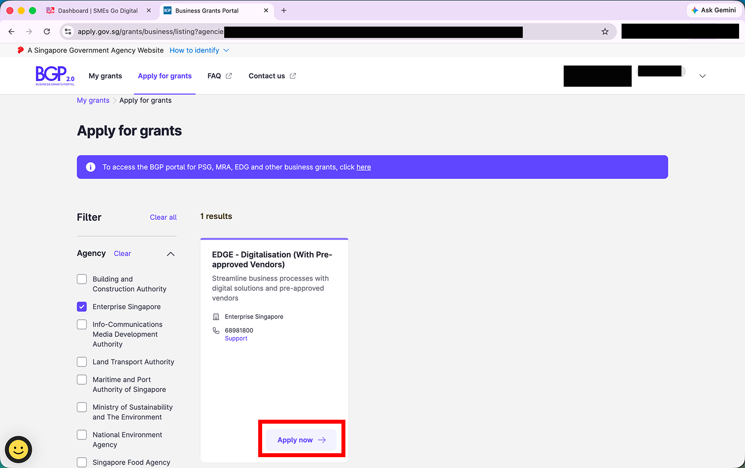Screen dimensions: 745x468
Task: Open the FAQ external link
Action: (219, 76)
